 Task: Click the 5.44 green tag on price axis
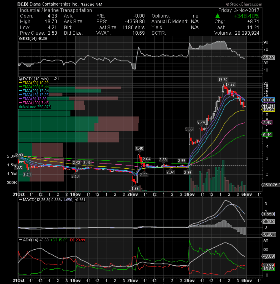coord(267,135)
